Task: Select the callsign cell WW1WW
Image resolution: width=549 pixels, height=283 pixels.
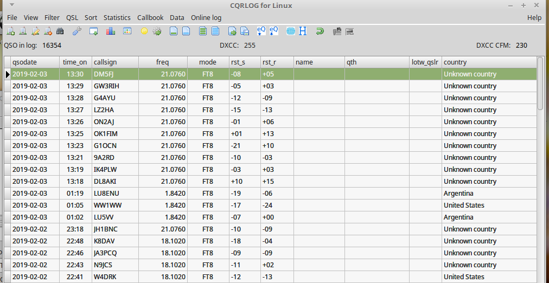Action: [x=115, y=205]
